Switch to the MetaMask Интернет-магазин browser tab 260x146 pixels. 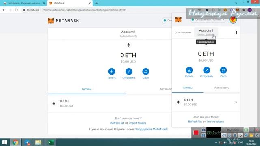(x=24, y=3)
